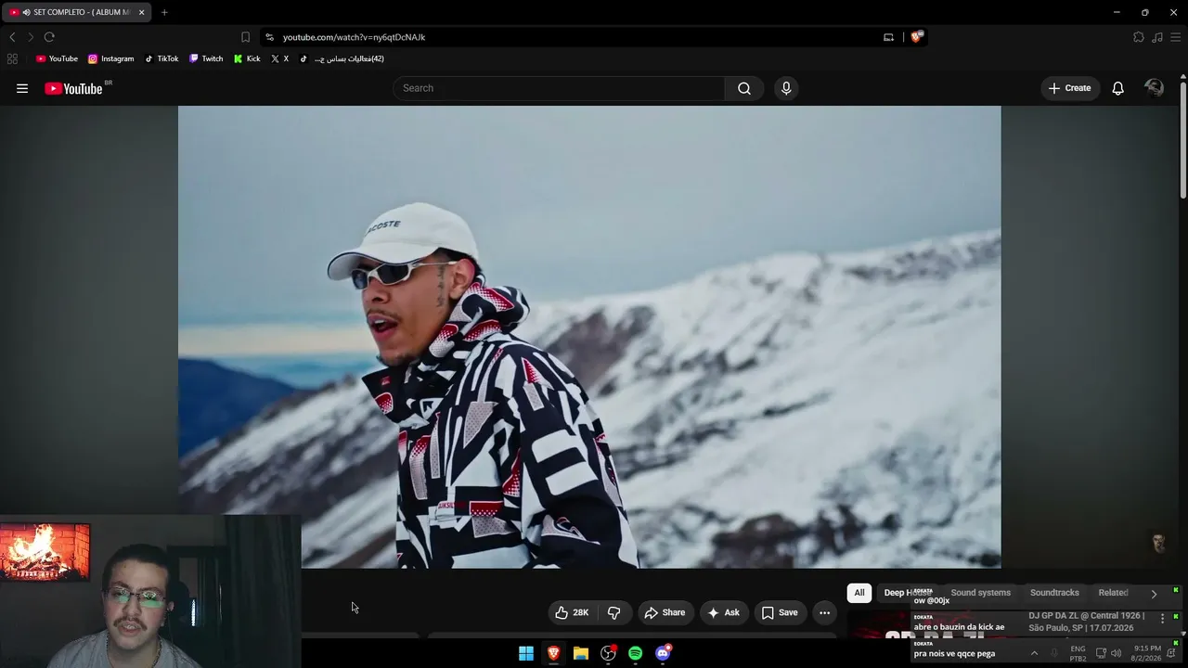This screenshot has width=1188, height=668.
Task: Select the All filter chip
Action: tap(859, 593)
